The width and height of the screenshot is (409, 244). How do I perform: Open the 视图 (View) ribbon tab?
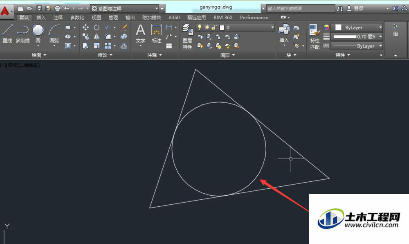pos(96,18)
